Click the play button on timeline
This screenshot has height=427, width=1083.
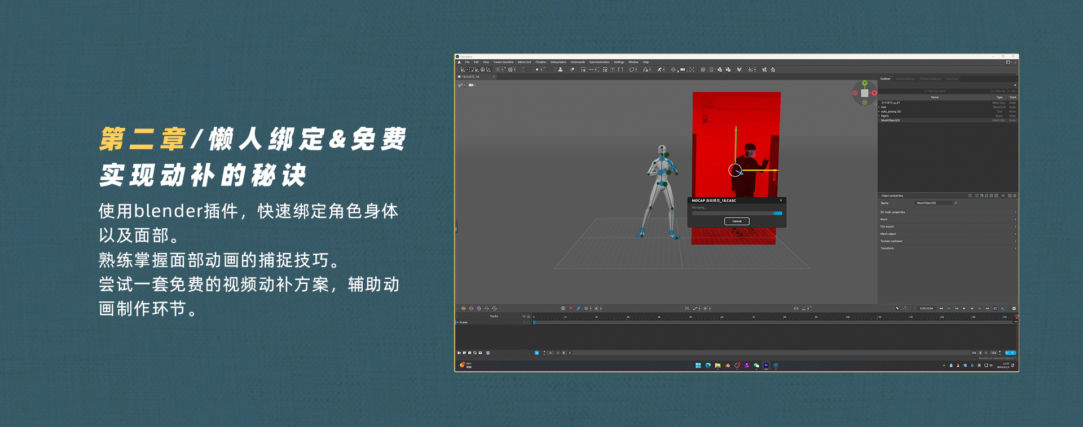click(964, 308)
